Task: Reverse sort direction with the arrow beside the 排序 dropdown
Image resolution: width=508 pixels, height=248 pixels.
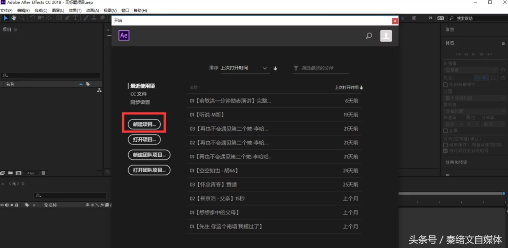Action: [275, 68]
